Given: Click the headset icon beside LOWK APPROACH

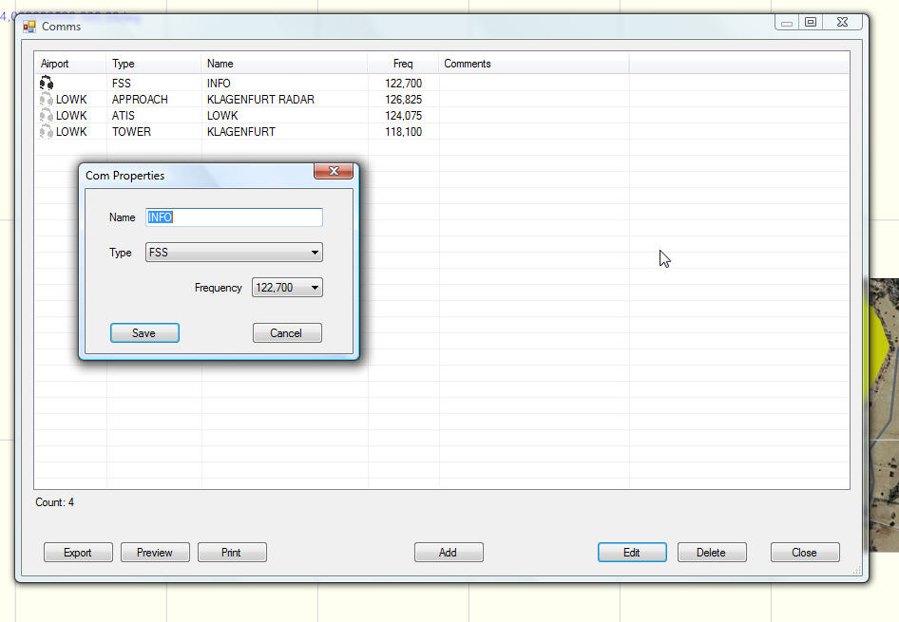Looking at the screenshot, I should (x=46, y=100).
